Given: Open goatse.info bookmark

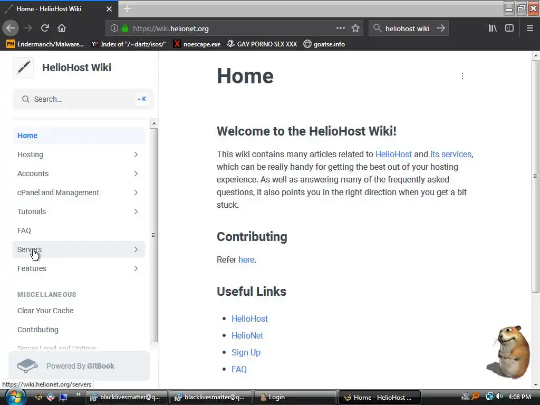Looking at the screenshot, I should [x=324, y=44].
